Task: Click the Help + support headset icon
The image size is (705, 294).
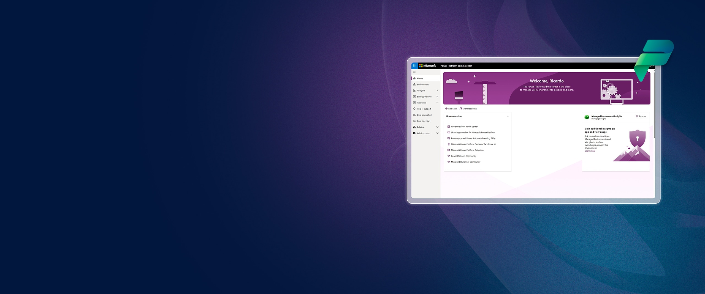Action: (414, 109)
